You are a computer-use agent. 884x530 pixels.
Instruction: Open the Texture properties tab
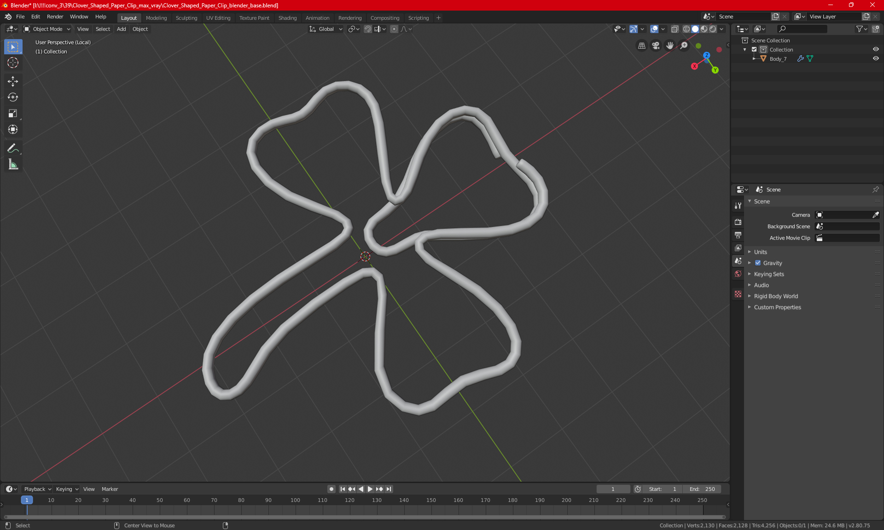[738, 294]
